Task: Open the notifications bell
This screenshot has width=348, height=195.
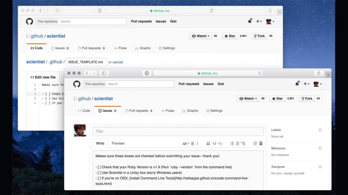Action: [297, 84]
